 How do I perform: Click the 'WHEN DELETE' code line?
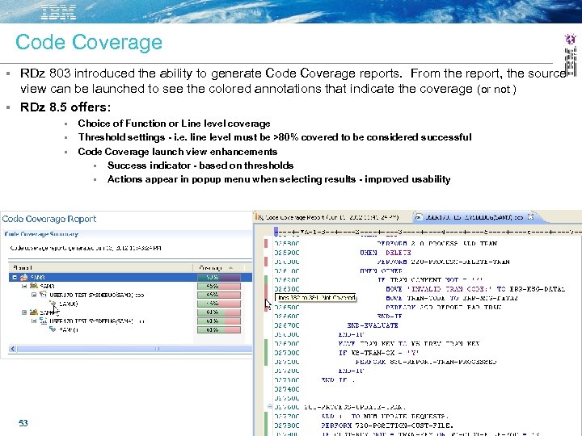[x=386, y=253]
